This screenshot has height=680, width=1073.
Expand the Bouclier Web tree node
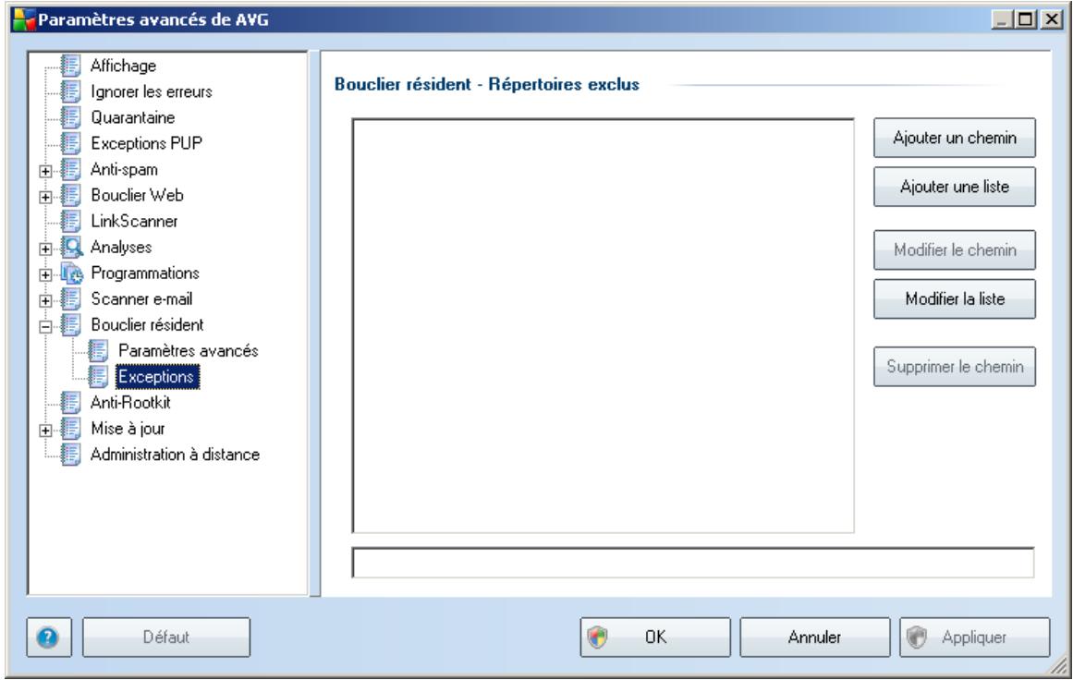(45, 197)
